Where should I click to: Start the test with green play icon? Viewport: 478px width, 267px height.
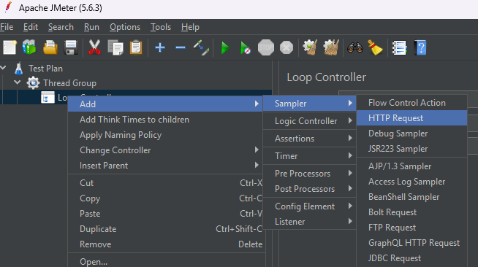225,47
